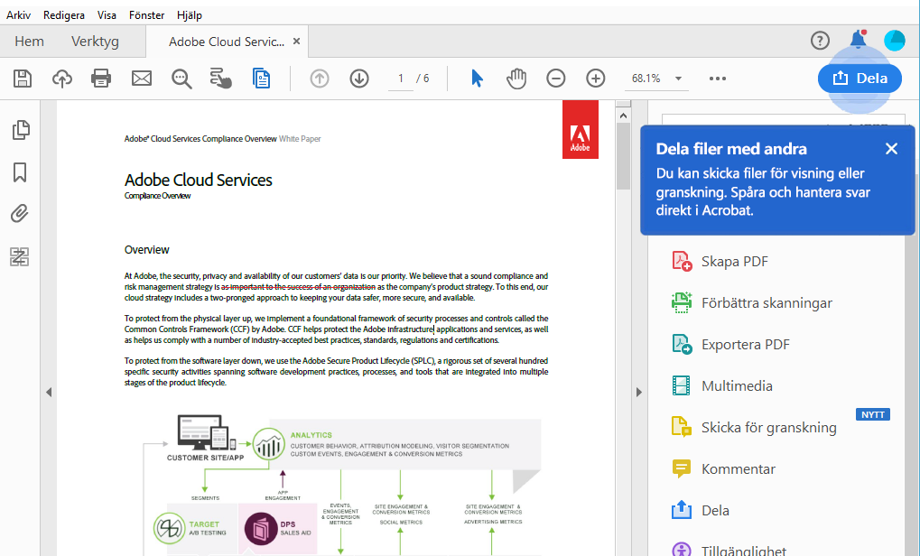The image size is (920, 556).
Task: Email the document using the envelope icon
Action: [x=141, y=79]
